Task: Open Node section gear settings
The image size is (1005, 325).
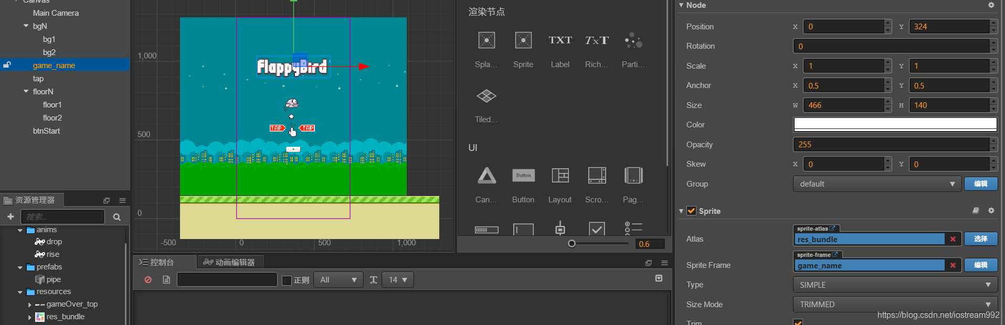Action: 991,5
